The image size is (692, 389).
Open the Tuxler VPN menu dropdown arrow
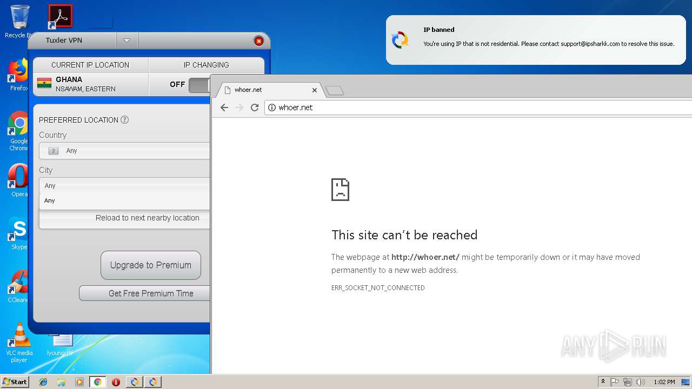point(127,40)
